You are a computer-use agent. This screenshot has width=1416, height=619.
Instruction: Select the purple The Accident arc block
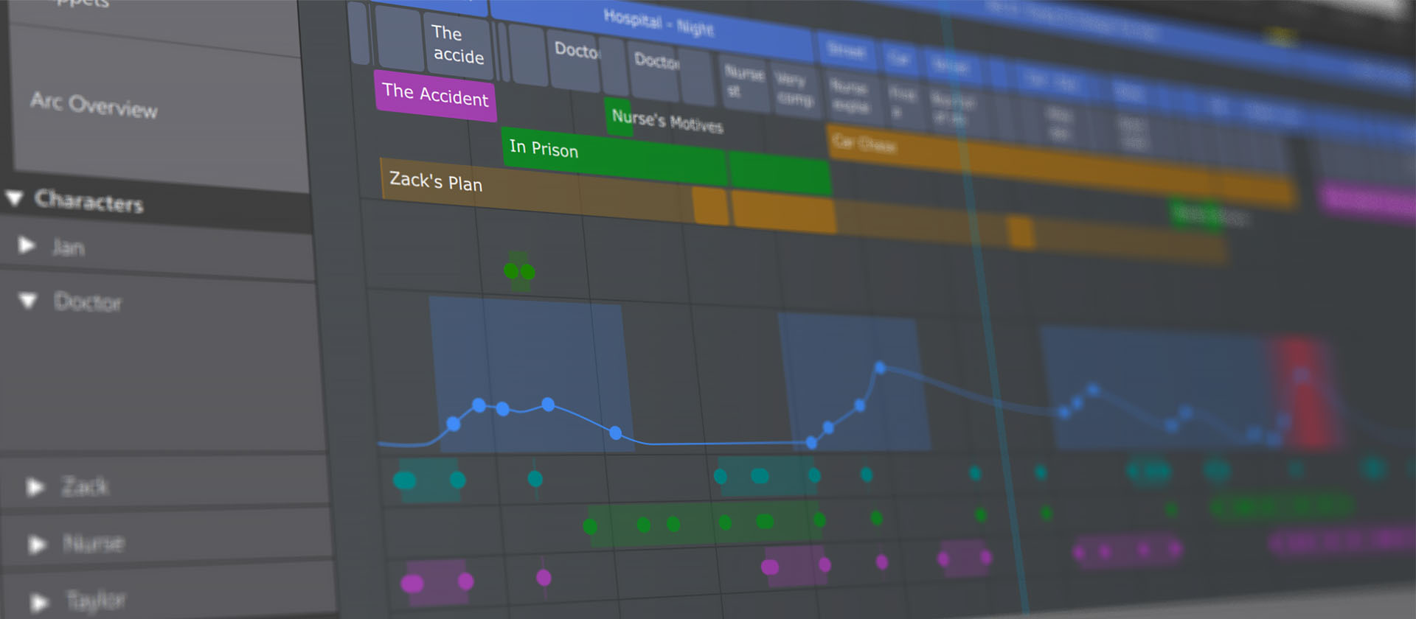[x=435, y=96]
